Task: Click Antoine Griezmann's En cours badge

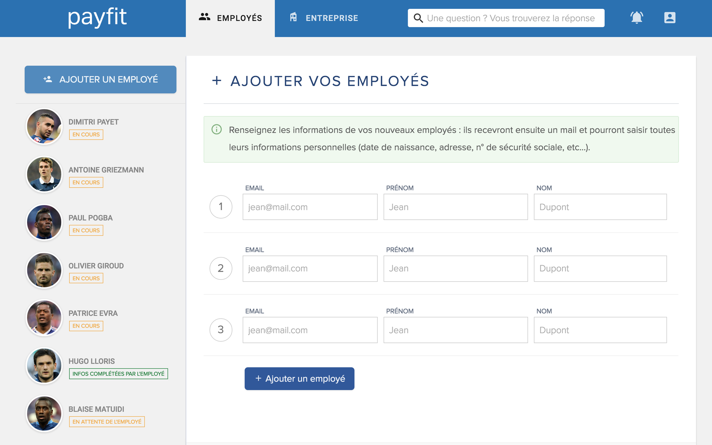Action: [x=86, y=182]
